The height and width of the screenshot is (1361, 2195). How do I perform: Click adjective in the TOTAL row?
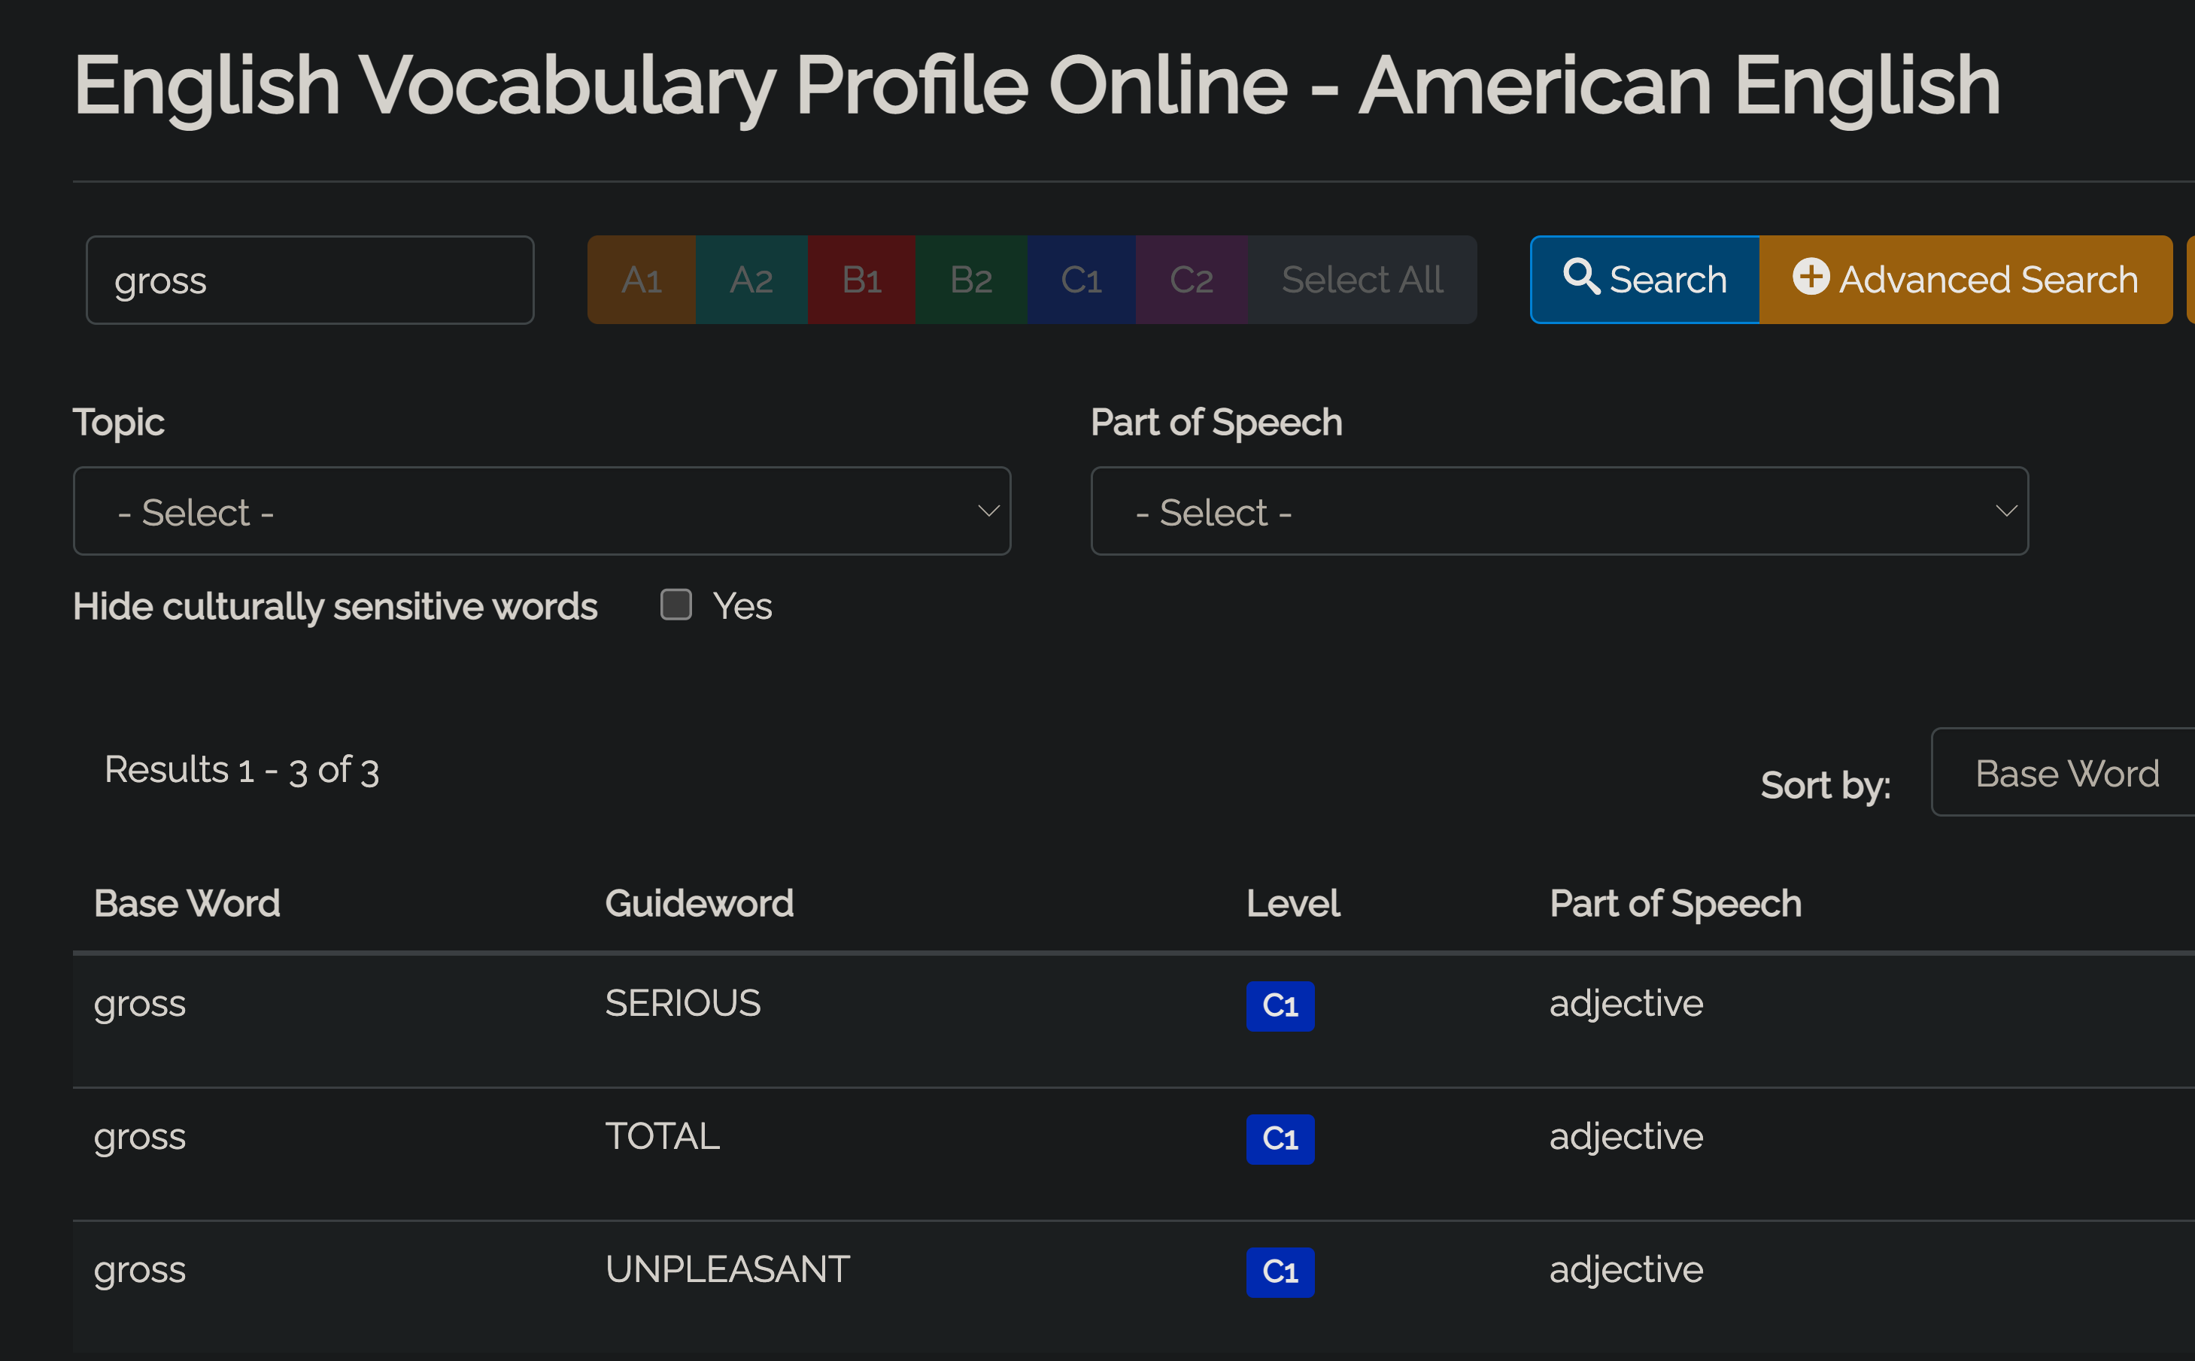pyautogui.click(x=1626, y=1137)
